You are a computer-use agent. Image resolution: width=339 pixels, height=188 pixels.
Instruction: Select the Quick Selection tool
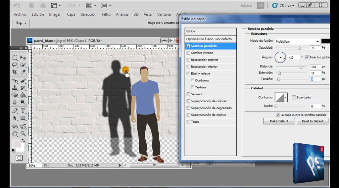coord(23,65)
